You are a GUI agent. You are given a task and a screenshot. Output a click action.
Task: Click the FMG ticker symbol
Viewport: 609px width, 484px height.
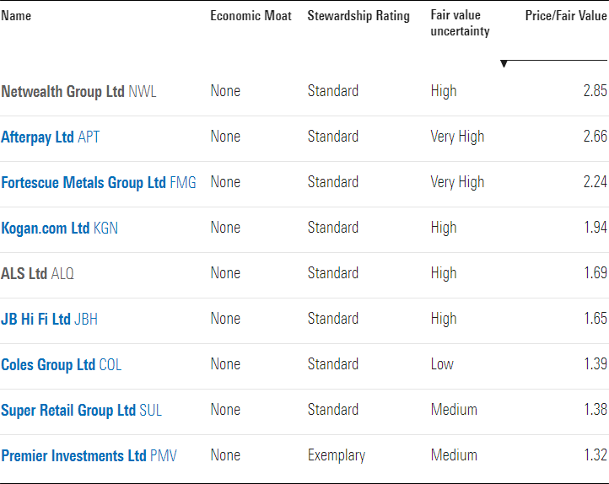[x=183, y=182]
